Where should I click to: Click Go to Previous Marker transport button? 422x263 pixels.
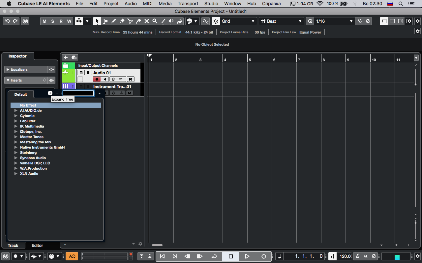[162, 256]
